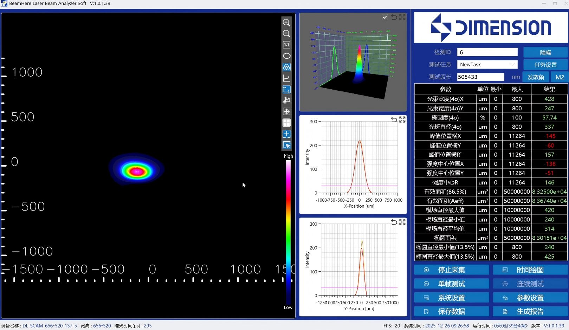
Task: Click the four-pane grid layout icon
Action: pyautogui.click(x=286, y=123)
